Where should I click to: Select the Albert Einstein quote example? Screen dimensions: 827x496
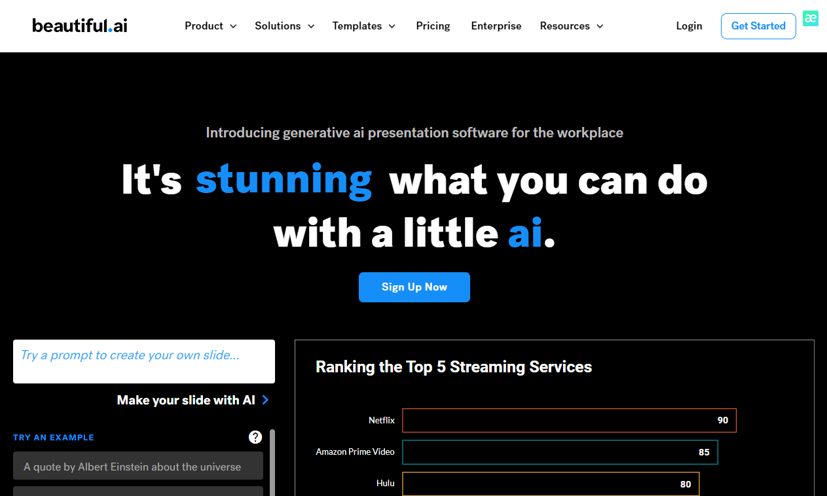click(x=138, y=466)
